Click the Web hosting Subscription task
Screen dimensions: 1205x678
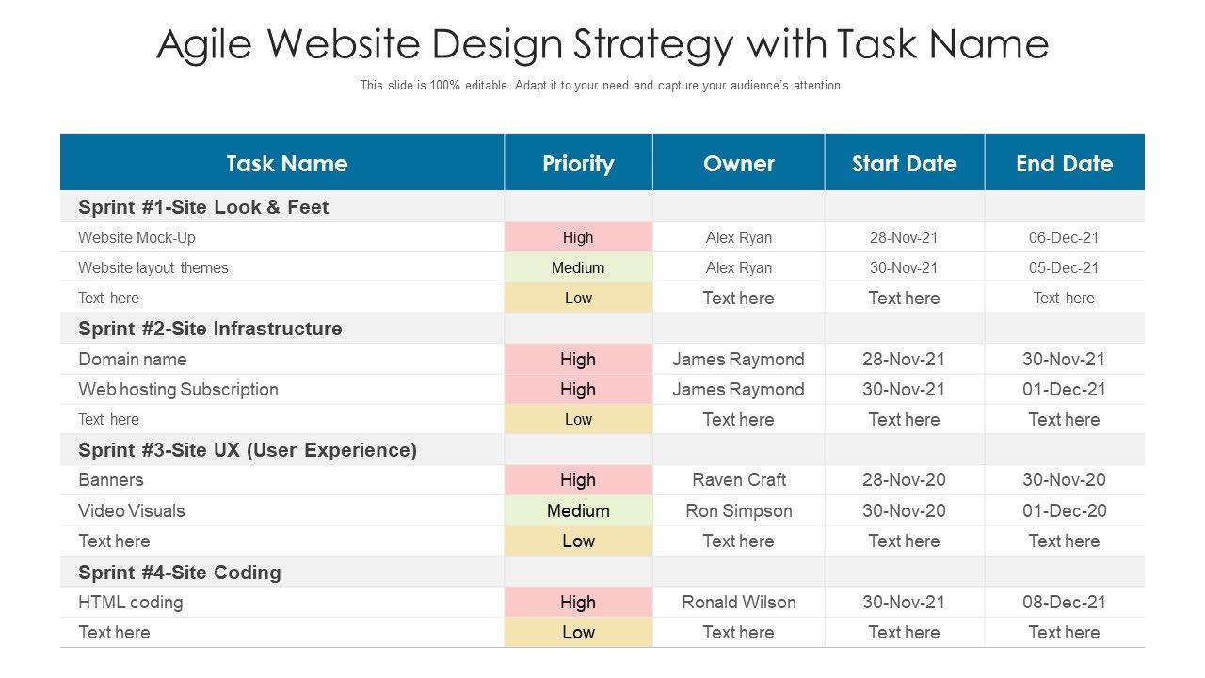click(x=178, y=389)
